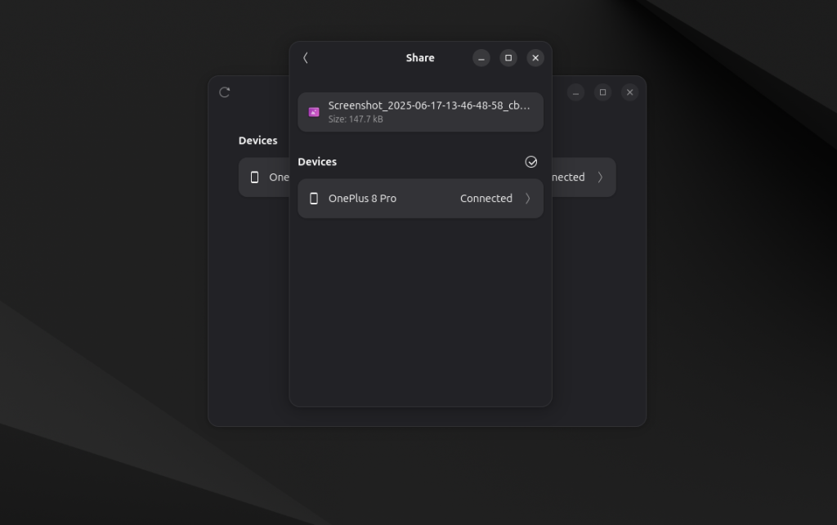Click the "Connected" status text in the Share dialog
The width and height of the screenshot is (837, 525).
click(x=486, y=198)
